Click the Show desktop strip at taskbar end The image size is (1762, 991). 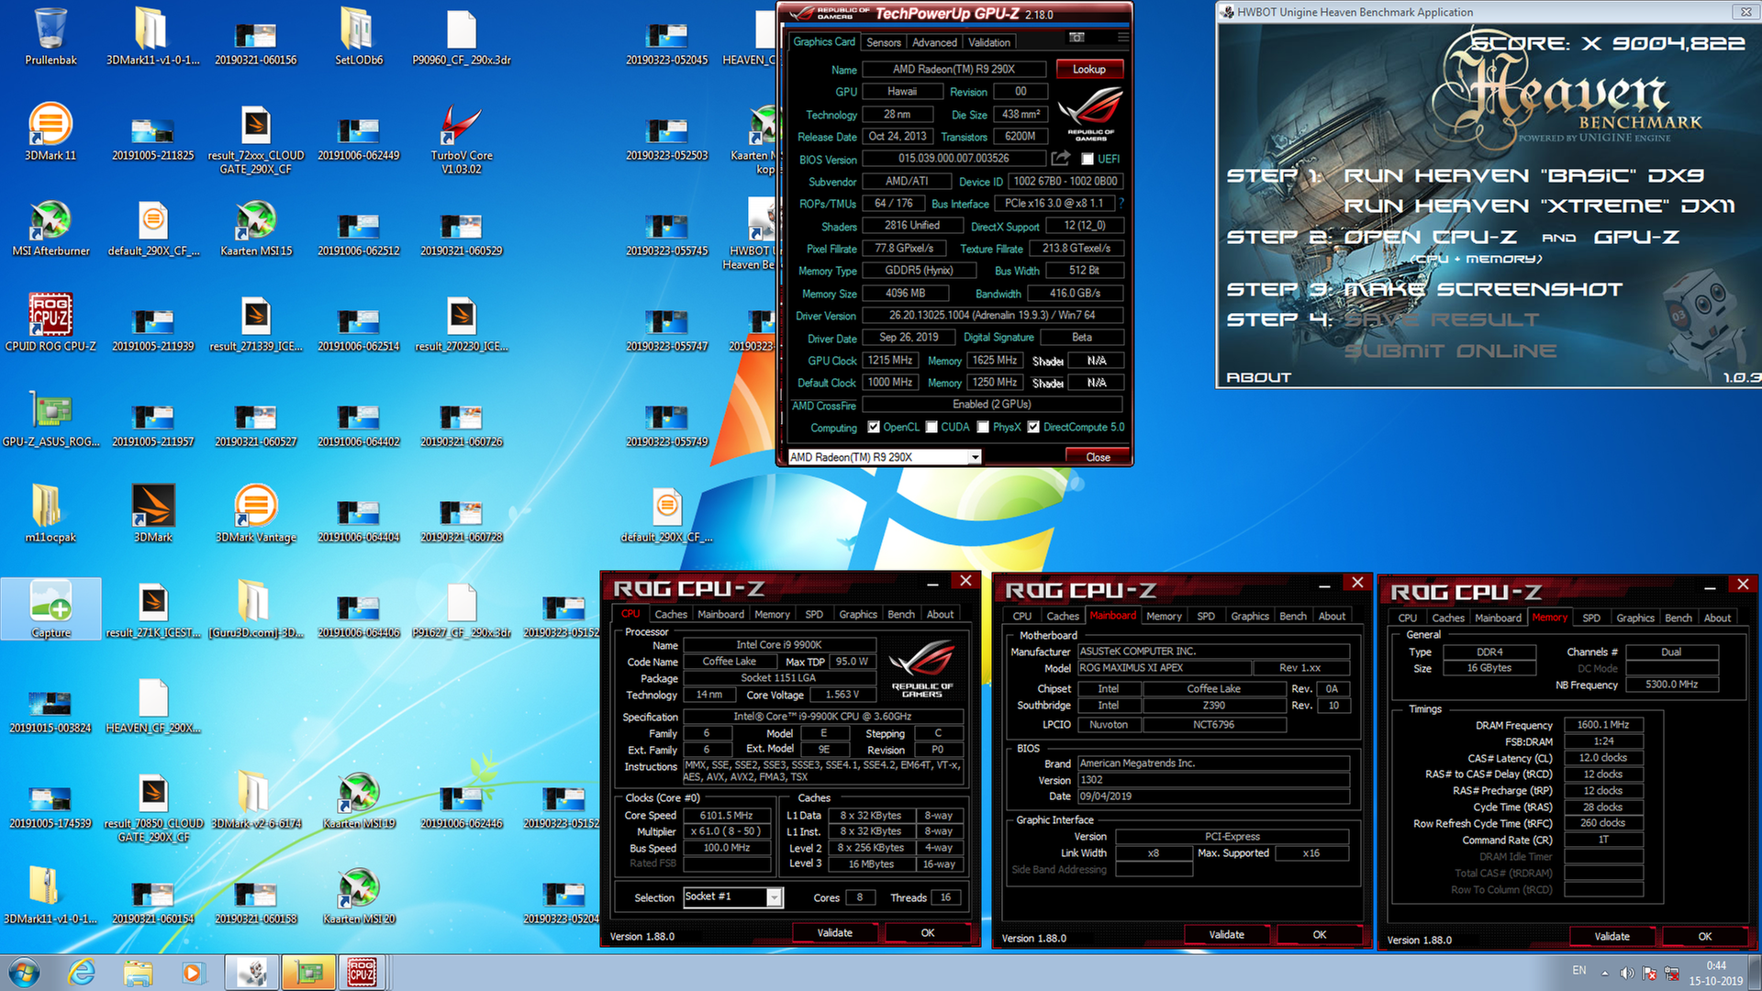click(1755, 972)
